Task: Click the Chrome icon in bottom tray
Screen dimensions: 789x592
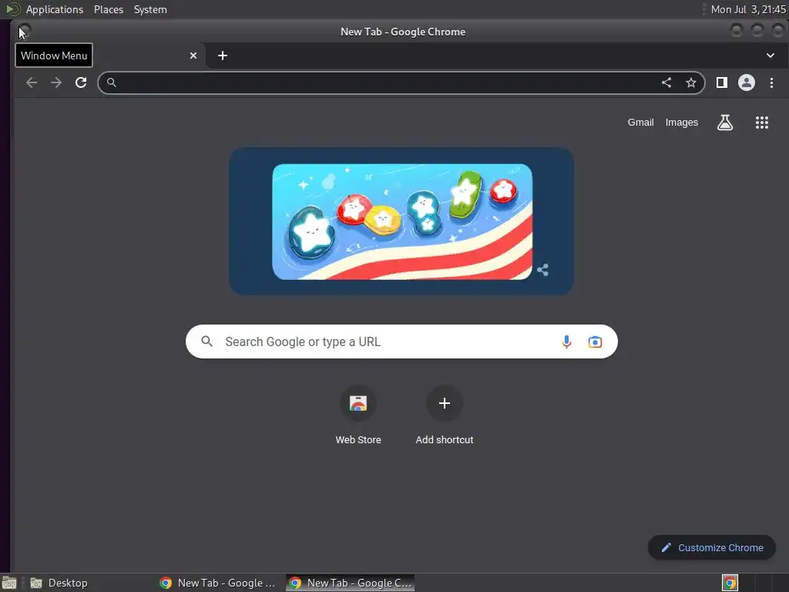Action: coord(730,583)
